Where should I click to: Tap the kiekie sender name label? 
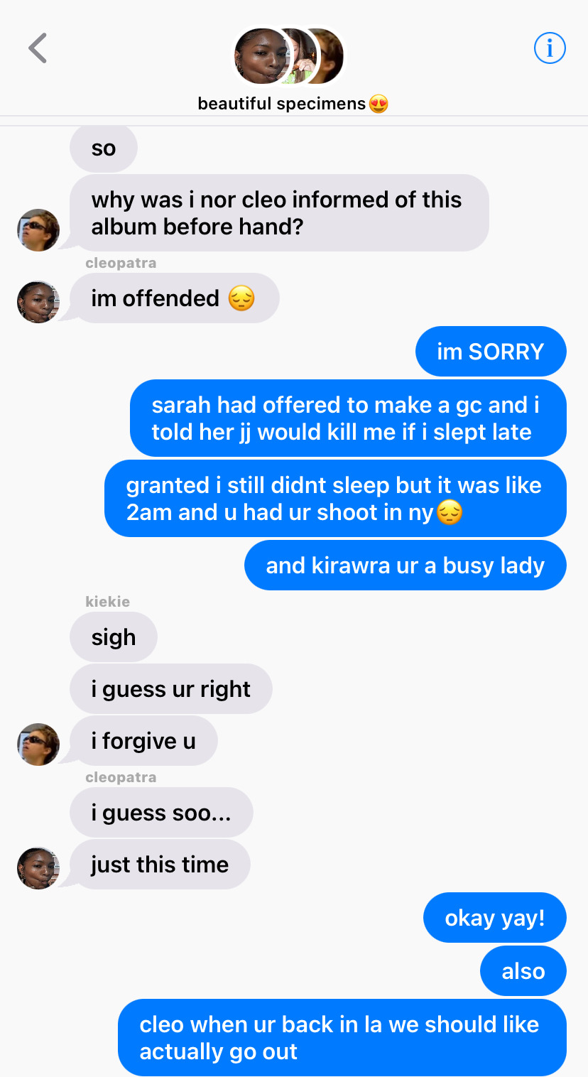pos(107,602)
